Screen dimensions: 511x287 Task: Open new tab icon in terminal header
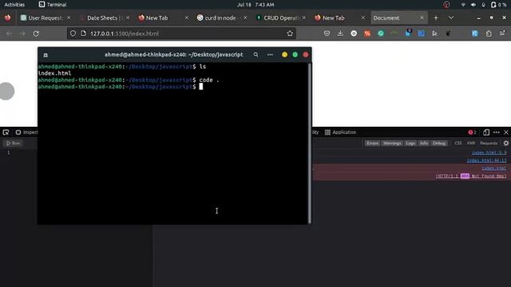46,55
